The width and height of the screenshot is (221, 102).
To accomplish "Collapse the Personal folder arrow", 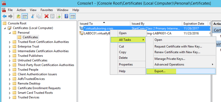I will coord(10,33).
